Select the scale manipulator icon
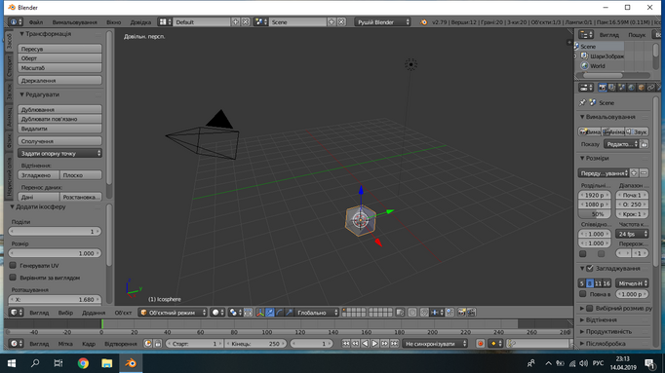The image size is (665, 373). [290, 313]
